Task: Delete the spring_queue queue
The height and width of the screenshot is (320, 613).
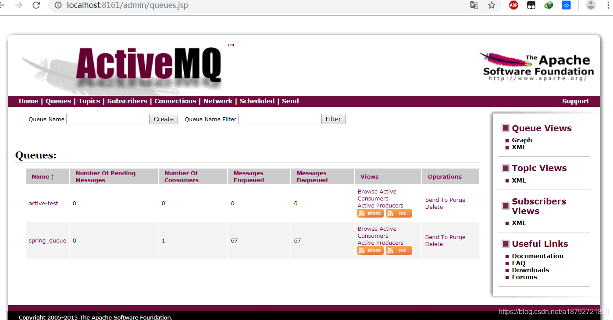Action: pos(434,244)
